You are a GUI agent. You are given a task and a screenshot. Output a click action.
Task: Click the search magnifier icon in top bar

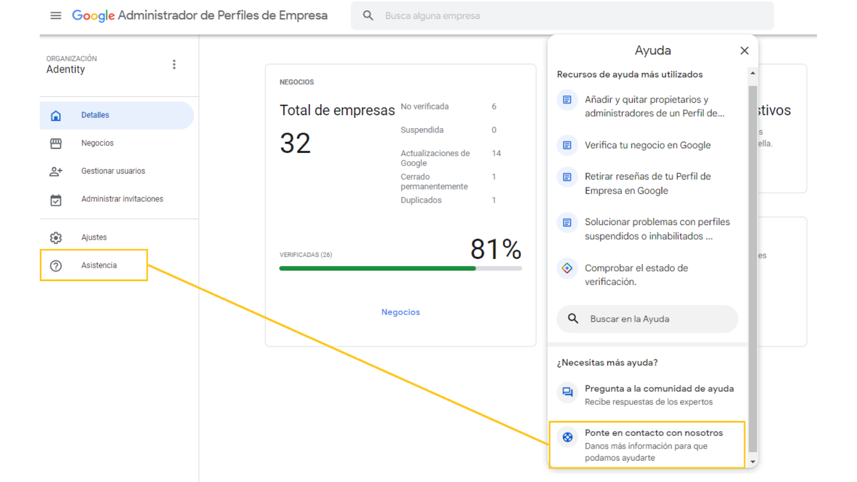pos(368,16)
